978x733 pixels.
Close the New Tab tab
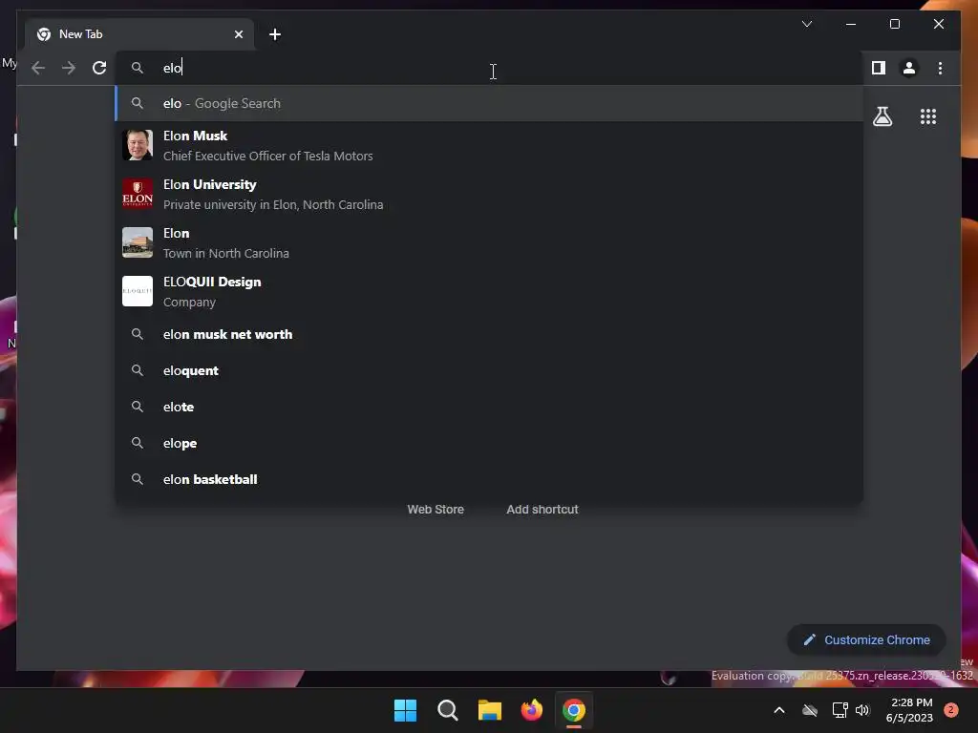click(238, 34)
